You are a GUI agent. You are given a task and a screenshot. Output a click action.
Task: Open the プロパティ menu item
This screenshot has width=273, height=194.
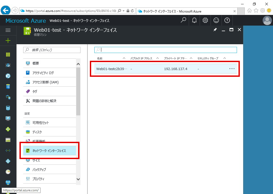(50, 179)
